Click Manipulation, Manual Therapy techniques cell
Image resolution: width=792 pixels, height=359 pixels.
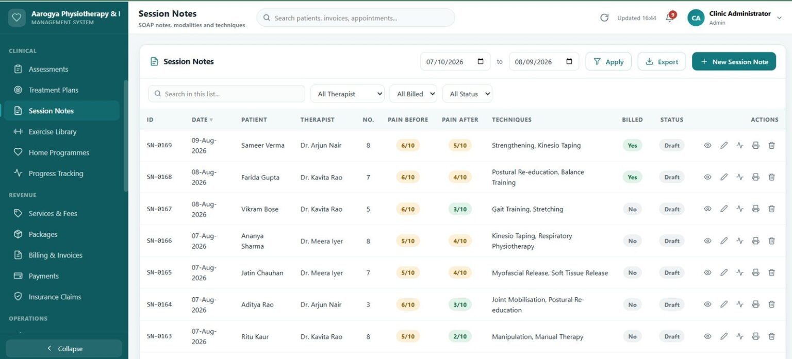coord(538,337)
